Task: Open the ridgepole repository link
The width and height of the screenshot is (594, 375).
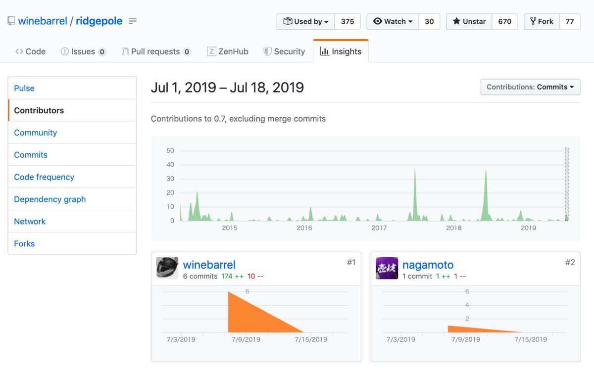Action: pyautogui.click(x=99, y=21)
